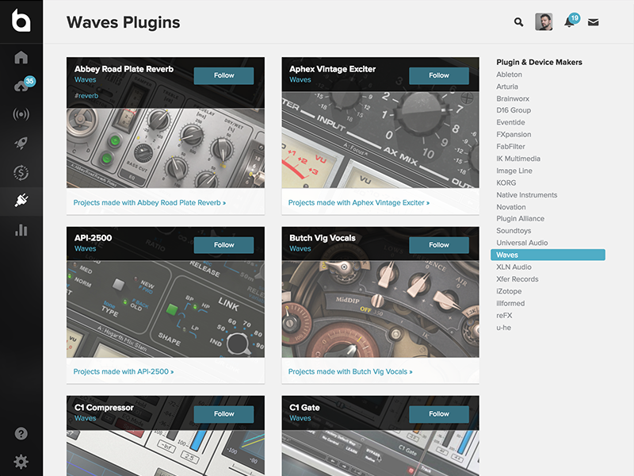The height and width of the screenshot is (476, 634).
Task: Go to the Home icon in sidebar
Action: (21, 57)
